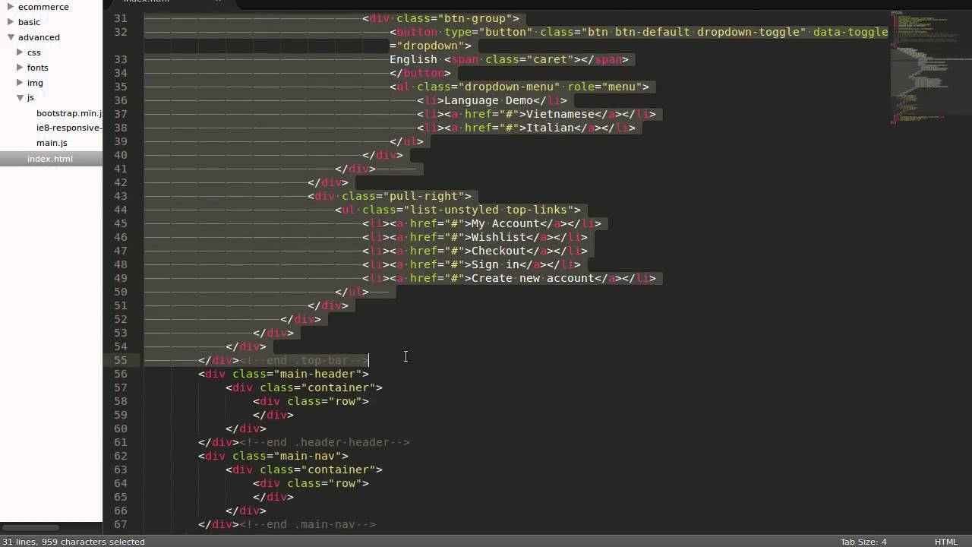The image size is (972, 547).
Task: Collapse the js folder arrow
Action: (20, 98)
